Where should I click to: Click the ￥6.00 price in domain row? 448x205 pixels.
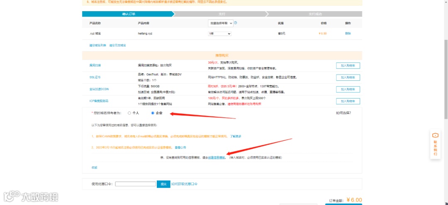pyautogui.click(x=323, y=34)
